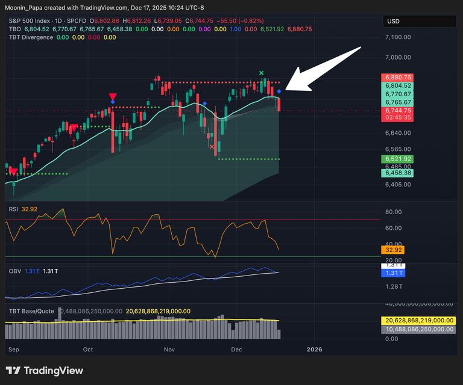Click the blue diamond marker under the red triangle
This screenshot has width=463, height=385.
113,103
